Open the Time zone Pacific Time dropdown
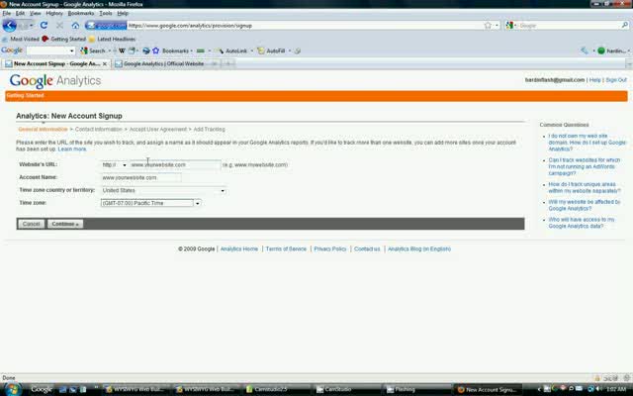Screen dimensions: 633x396 pos(150,203)
